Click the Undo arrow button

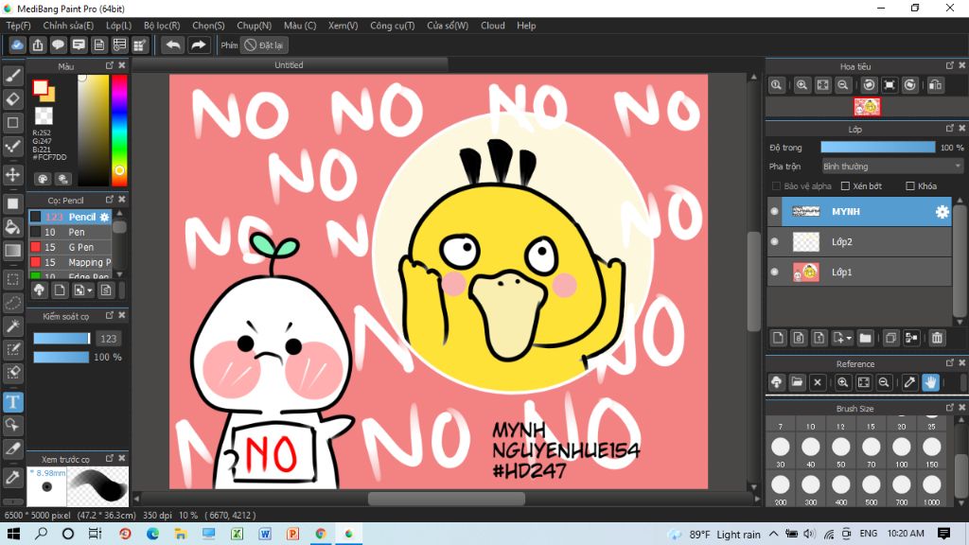click(173, 45)
